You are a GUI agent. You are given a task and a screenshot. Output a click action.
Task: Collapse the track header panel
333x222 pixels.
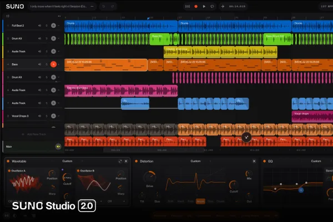point(59,16)
